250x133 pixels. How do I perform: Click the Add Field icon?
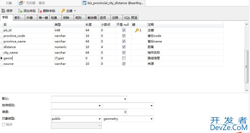click(20, 11)
